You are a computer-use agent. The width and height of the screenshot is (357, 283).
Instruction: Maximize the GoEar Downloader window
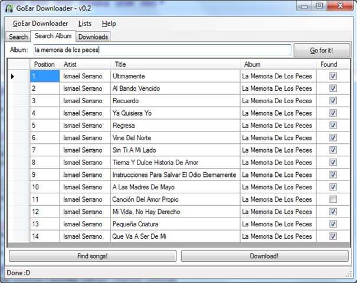(319, 6)
